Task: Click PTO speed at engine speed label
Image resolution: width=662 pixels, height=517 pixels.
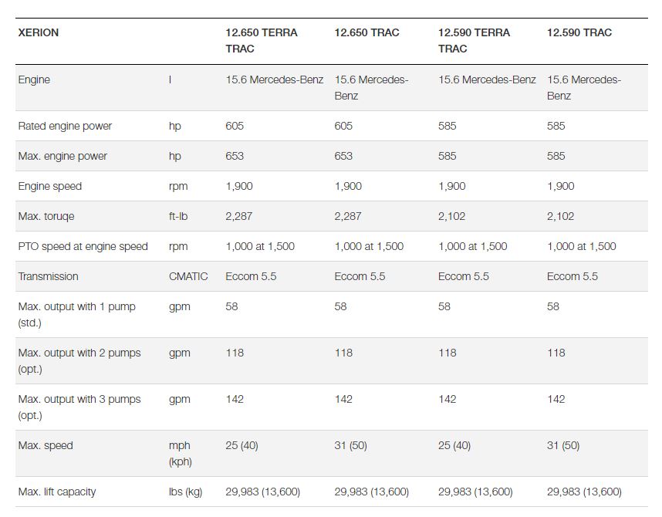Action: [x=83, y=246]
